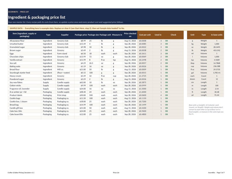Image resolution: width=232 pixels, height=179 pixels.
Task: Click the 'tbsp' unit cell in conversion table
Action: [x=192, y=63]
